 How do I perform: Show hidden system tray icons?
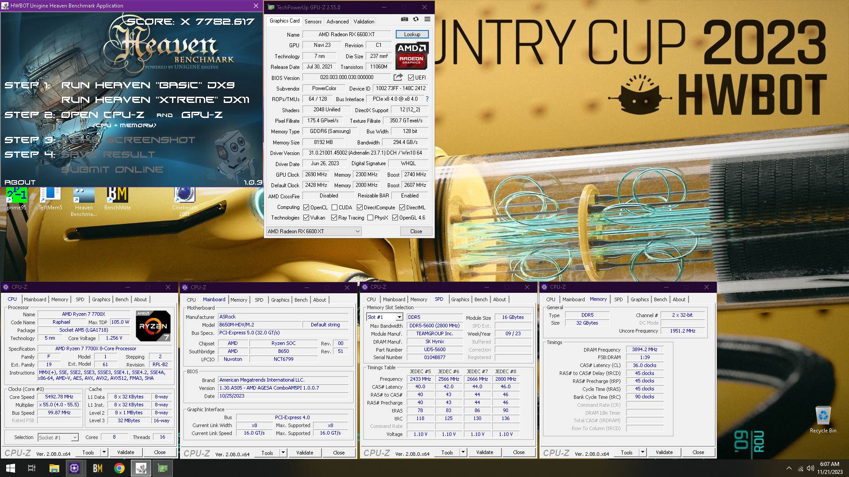(x=789, y=468)
